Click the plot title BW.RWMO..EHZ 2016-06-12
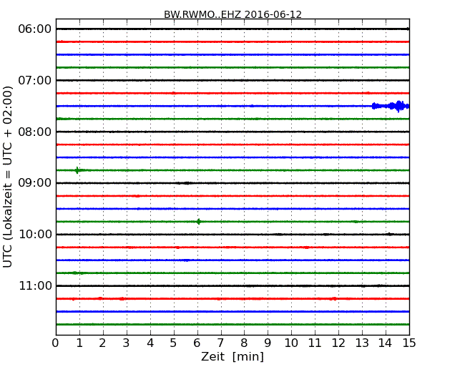 point(232,14)
